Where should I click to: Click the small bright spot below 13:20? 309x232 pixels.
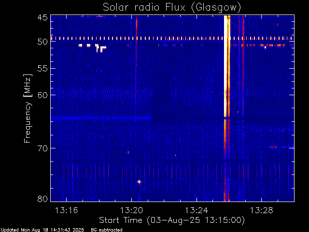(x=139, y=182)
